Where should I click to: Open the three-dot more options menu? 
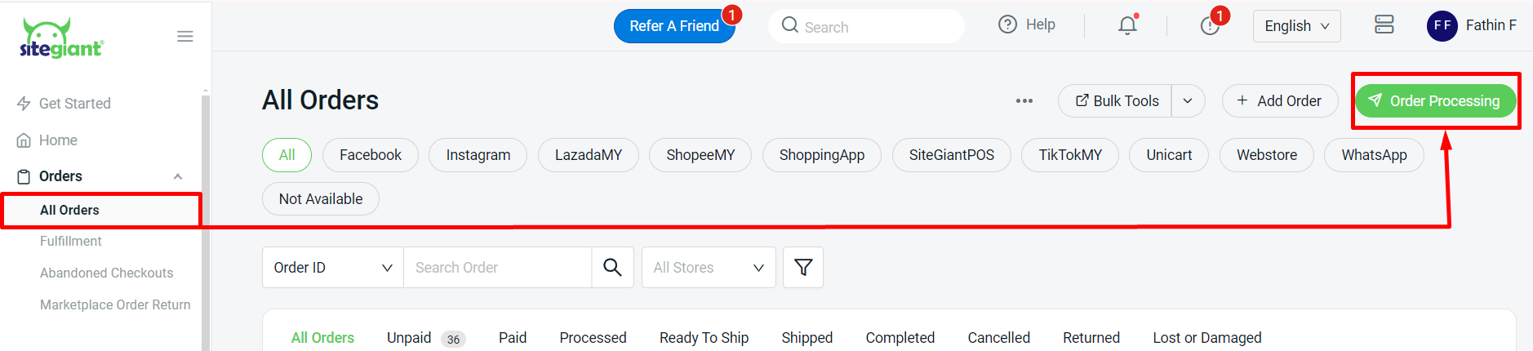click(x=1024, y=101)
